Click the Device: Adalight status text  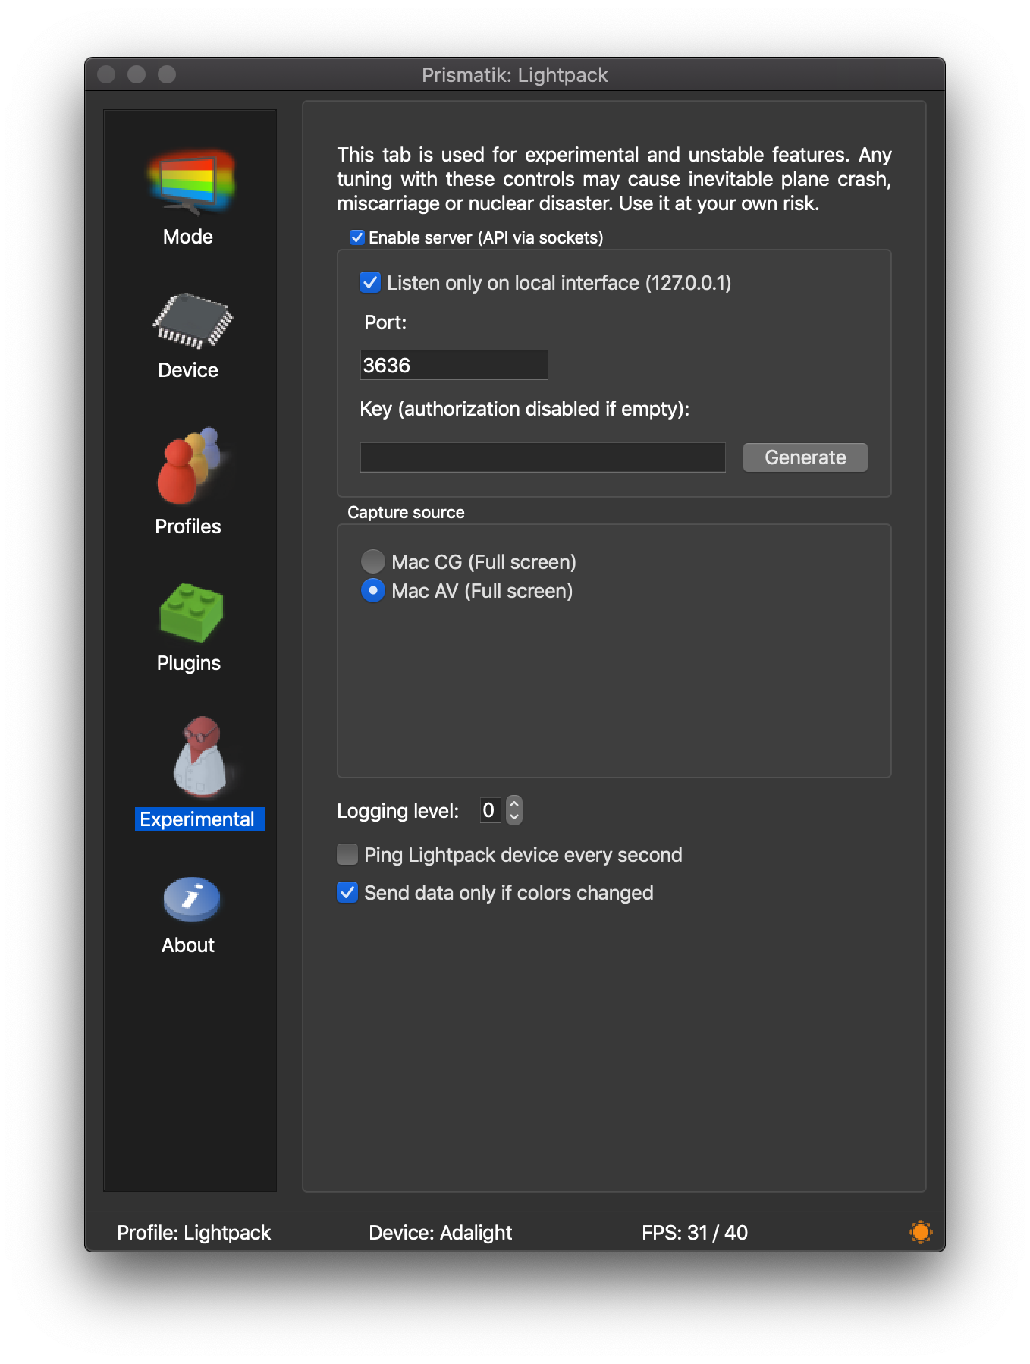click(440, 1233)
